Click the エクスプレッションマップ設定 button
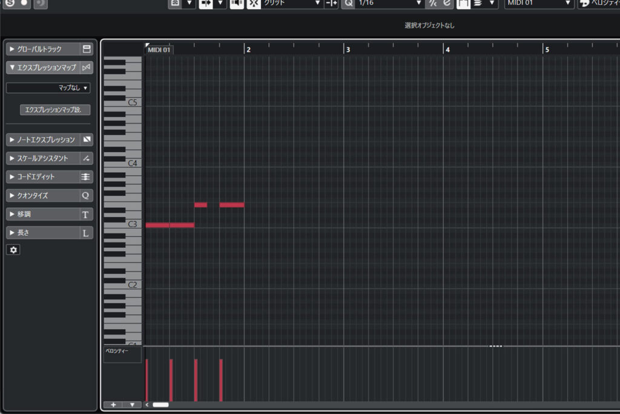Viewport: 620px width, 414px height. tap(55, 110)
